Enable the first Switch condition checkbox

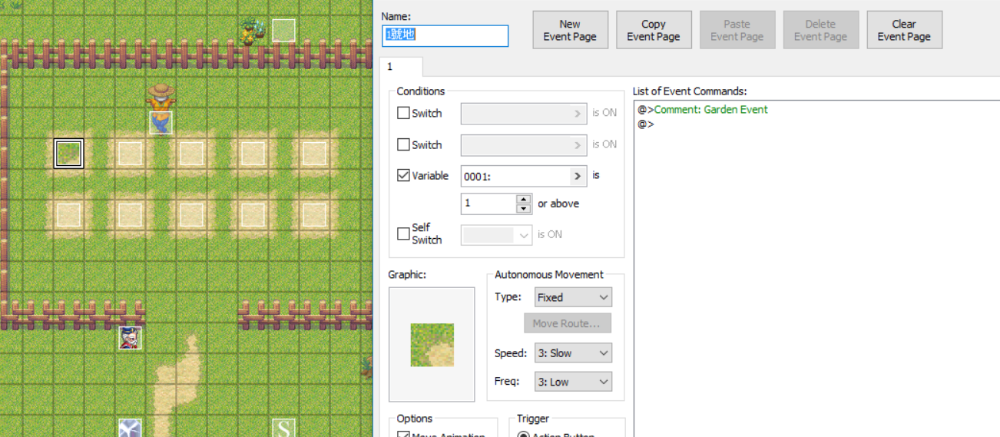(403, 113)
